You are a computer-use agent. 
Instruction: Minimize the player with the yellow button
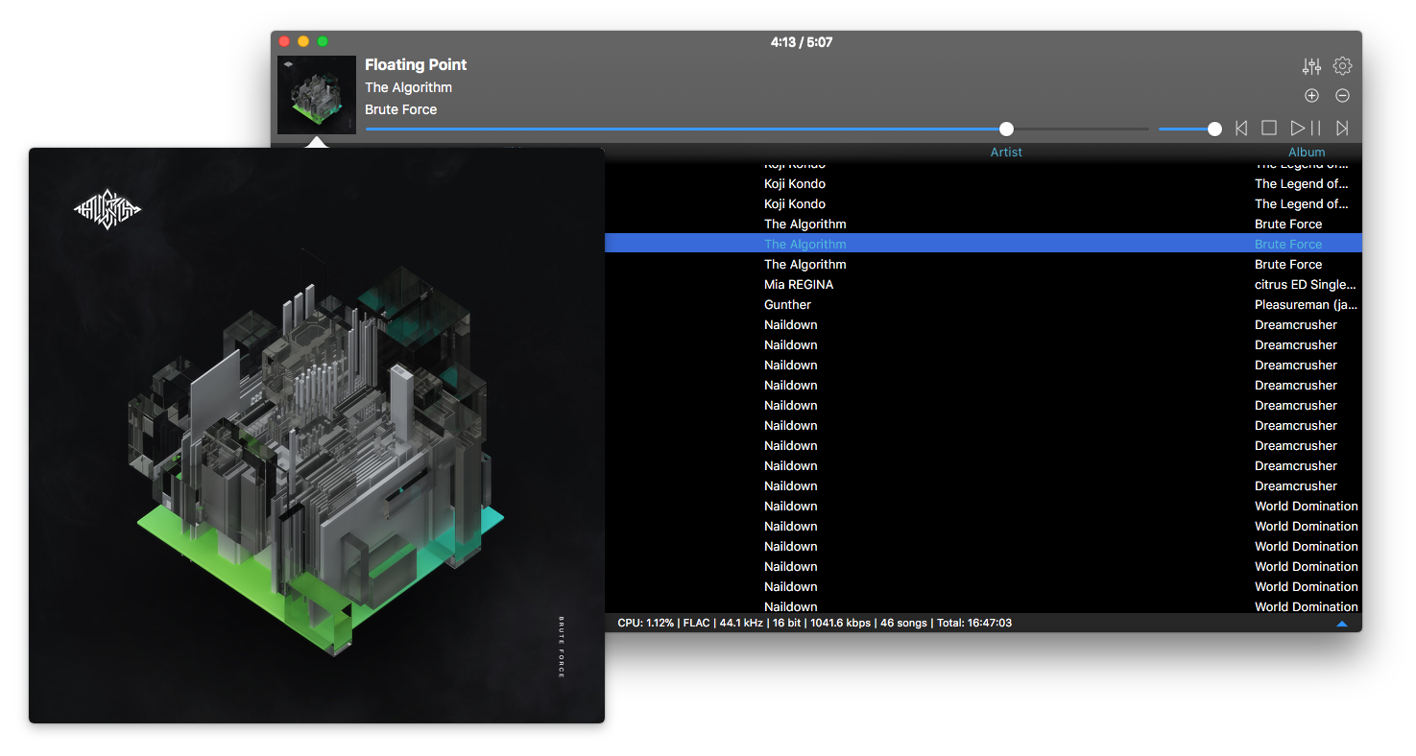pos(303,41)
